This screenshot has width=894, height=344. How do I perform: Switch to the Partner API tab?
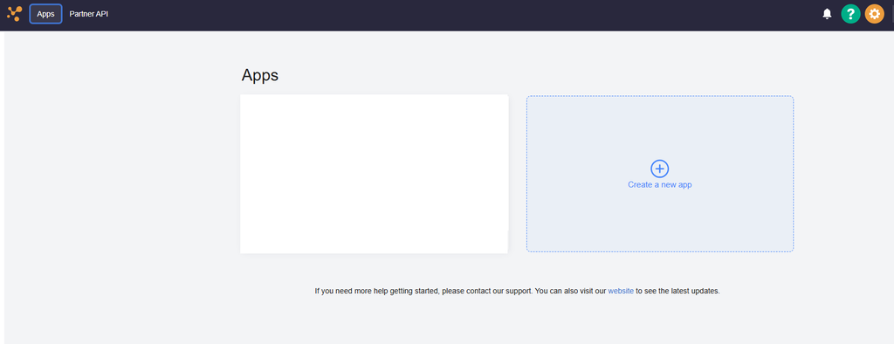[x=89, y=14]
